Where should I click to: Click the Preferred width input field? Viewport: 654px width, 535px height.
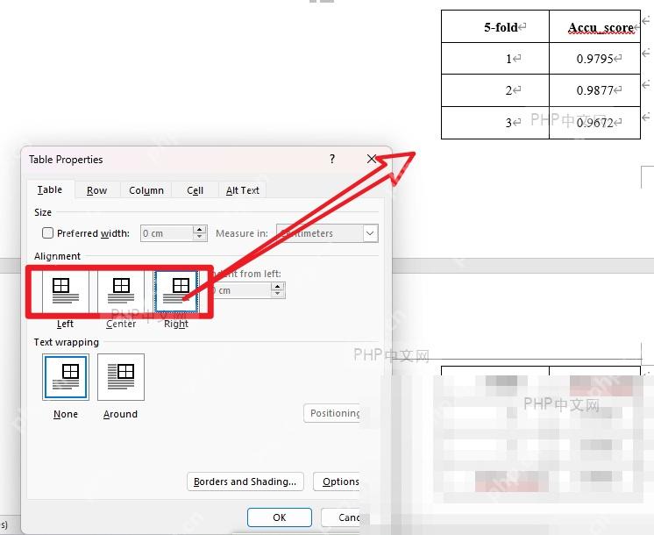point(167,233)
